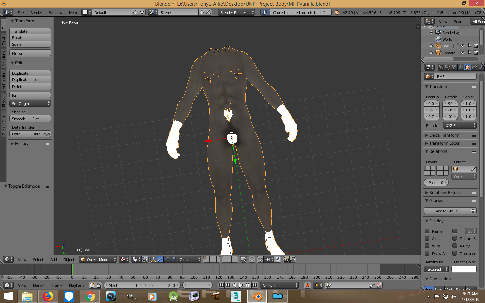Screen dimensions: 485x303
Task: Toggle BME selectability arrow in outliner
Action: pos(470,46)
